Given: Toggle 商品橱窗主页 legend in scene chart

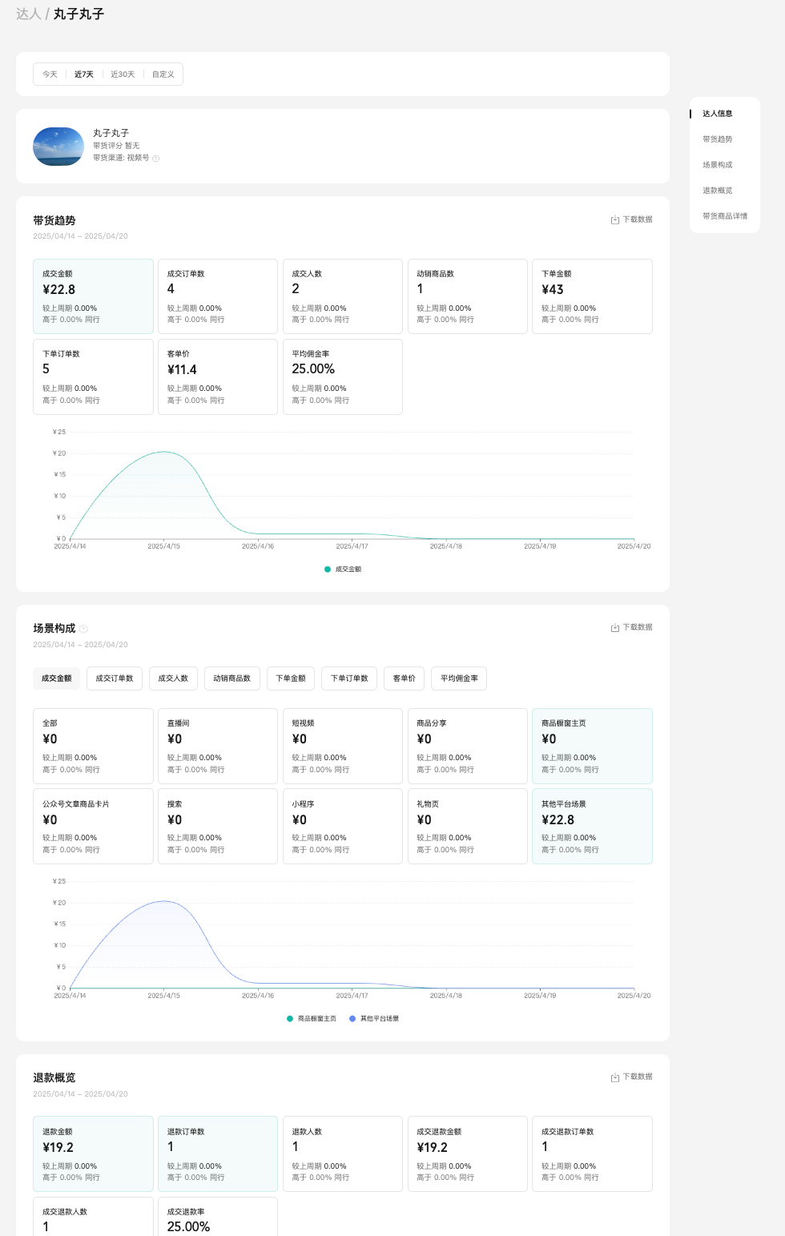Looking at the screenshot, I should [x=312, y=1018].
